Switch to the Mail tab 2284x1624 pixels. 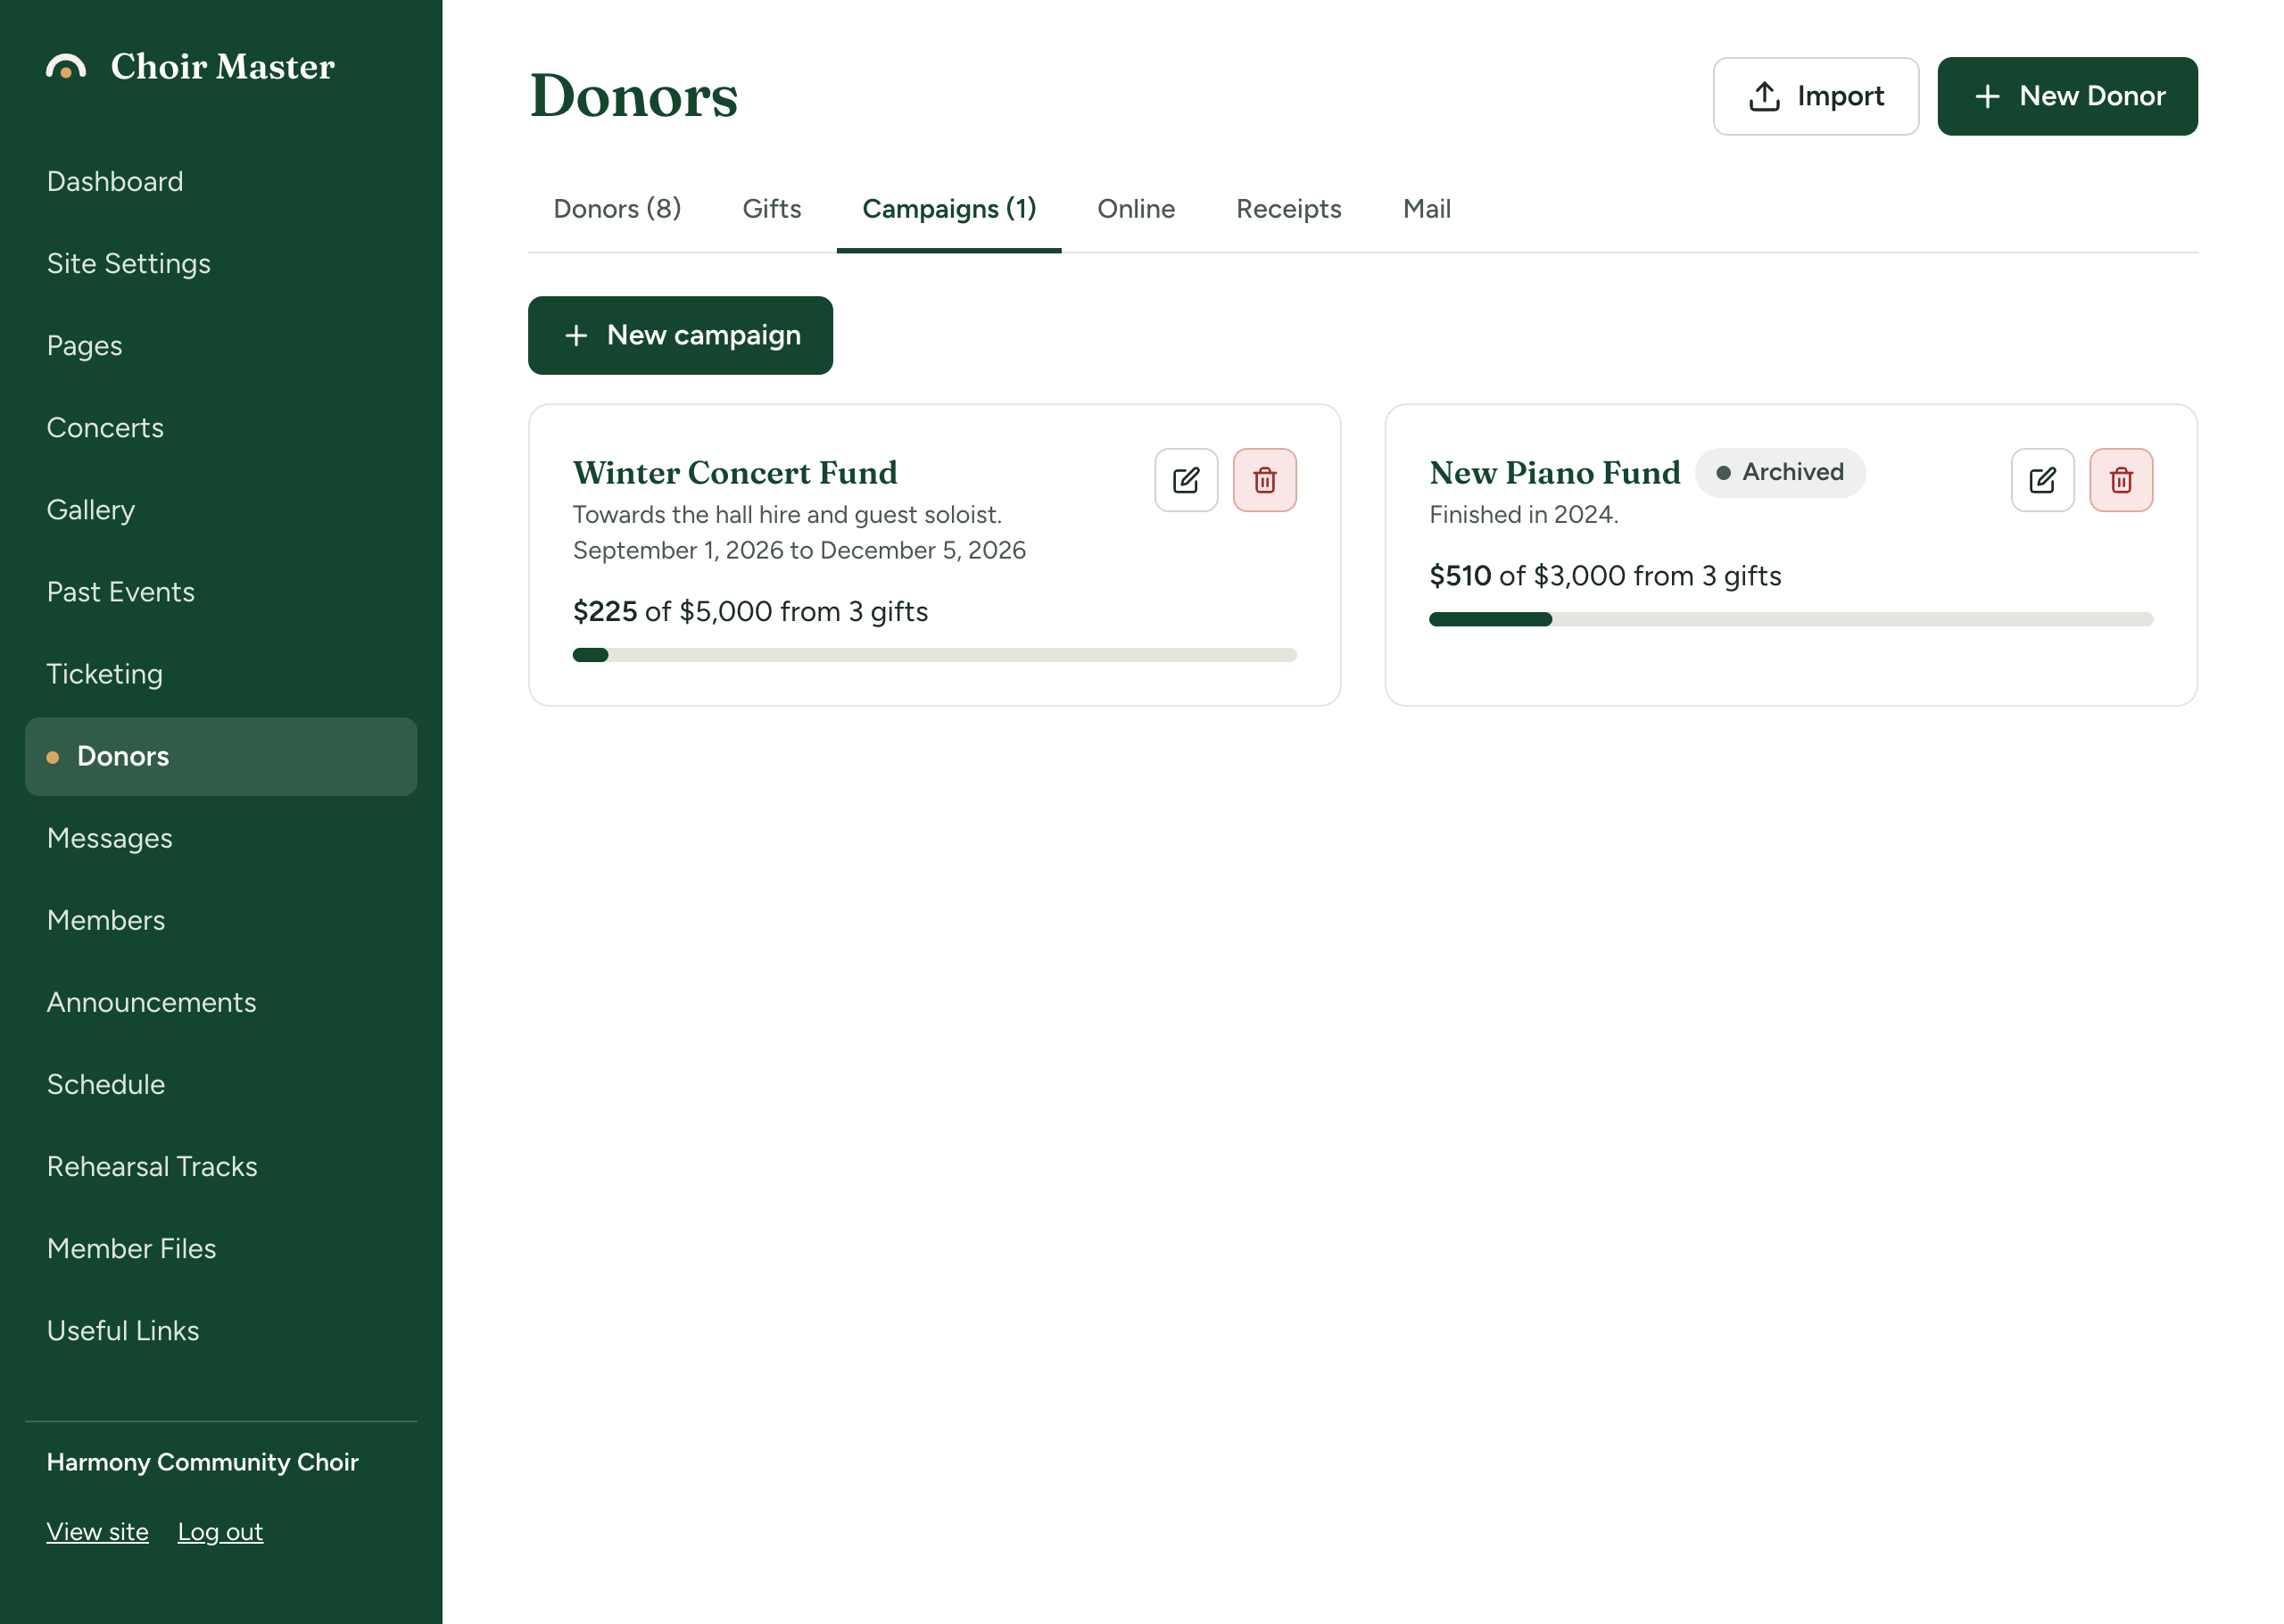point(1426,209)
